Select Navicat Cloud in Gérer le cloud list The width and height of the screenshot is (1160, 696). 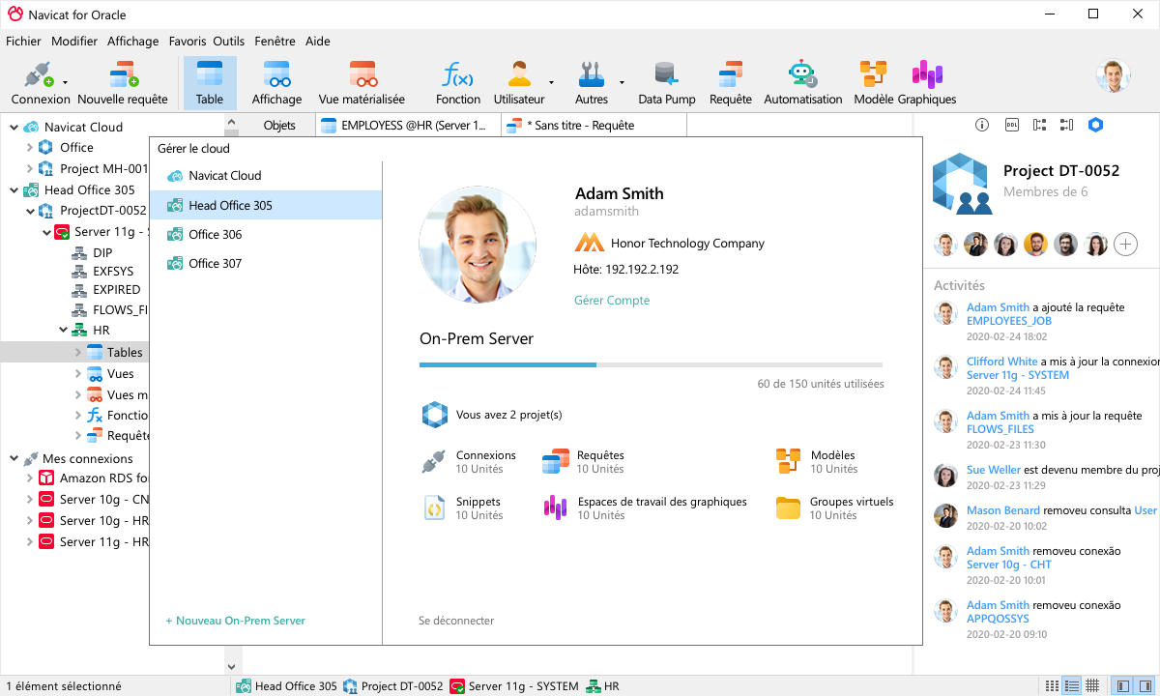[x=266, y=176]
